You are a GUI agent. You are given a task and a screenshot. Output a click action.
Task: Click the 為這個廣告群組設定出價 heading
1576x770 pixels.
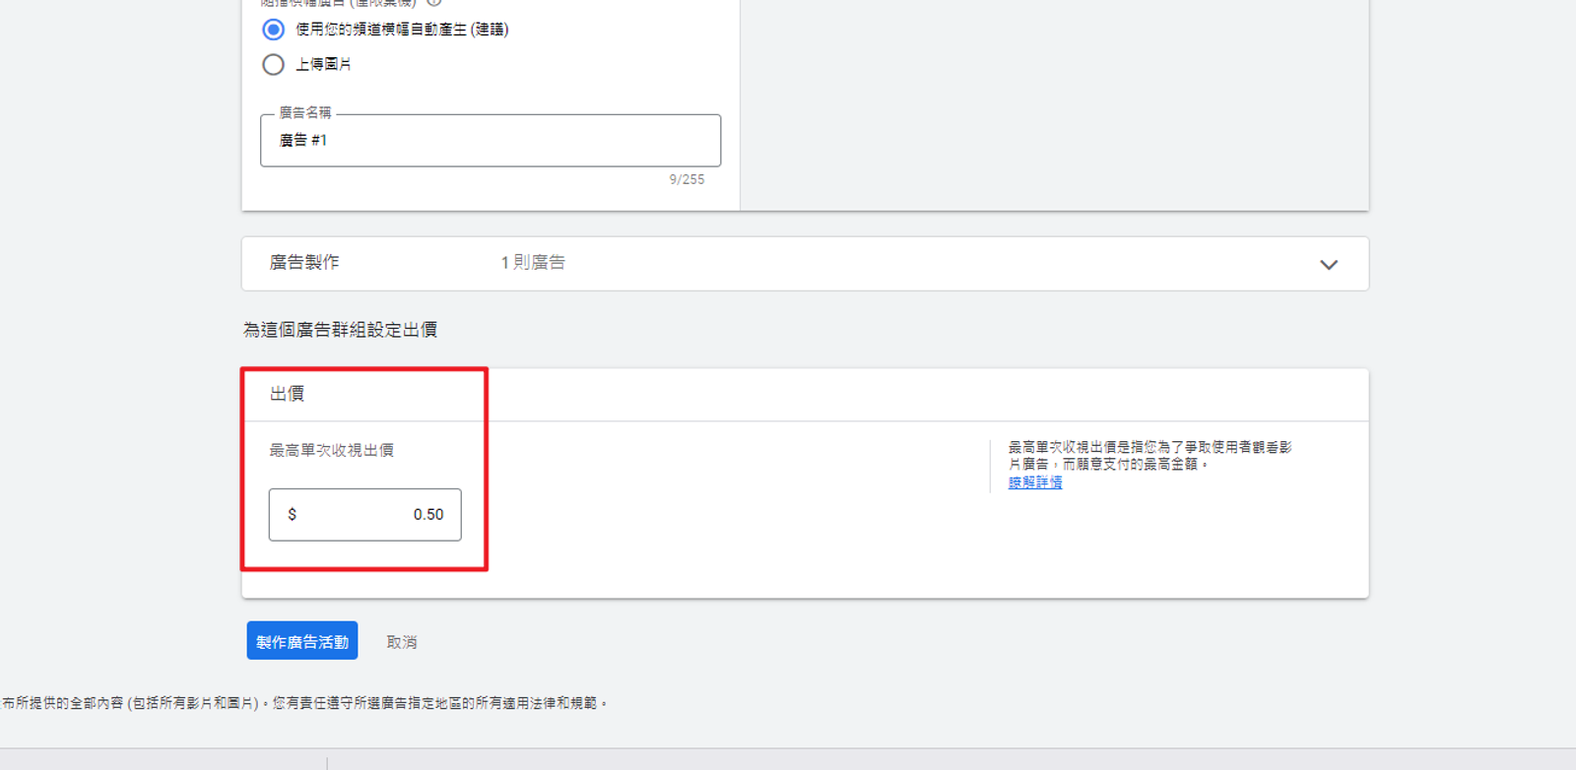coord(341,330)
